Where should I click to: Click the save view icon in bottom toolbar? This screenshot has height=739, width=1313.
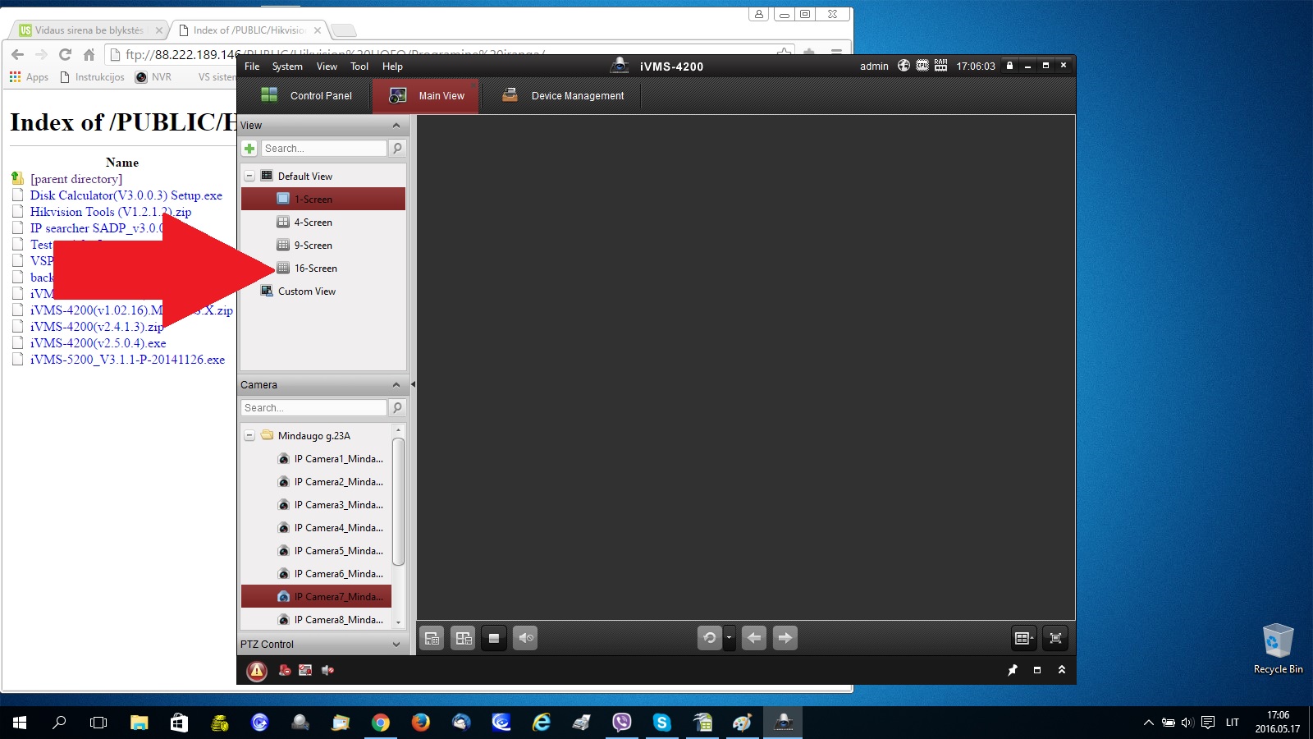click(x=432, y=638)
